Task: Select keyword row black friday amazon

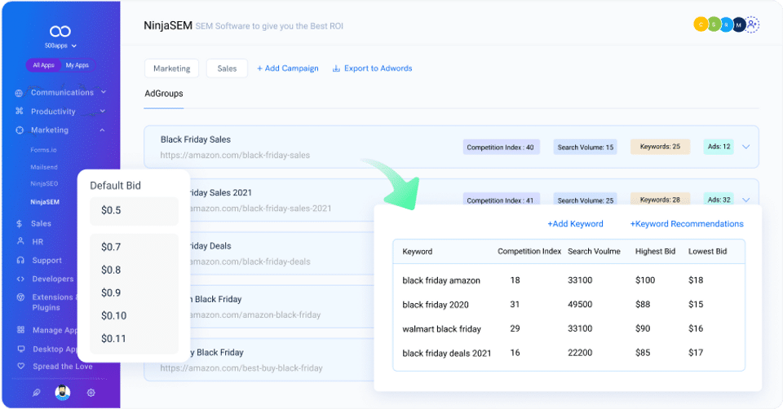Action: tap(568, 280)
